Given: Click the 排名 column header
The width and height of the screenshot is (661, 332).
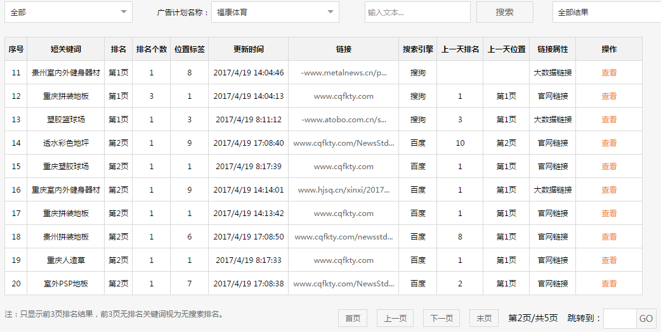Looking at the screenshot, I should coord(119,49).
